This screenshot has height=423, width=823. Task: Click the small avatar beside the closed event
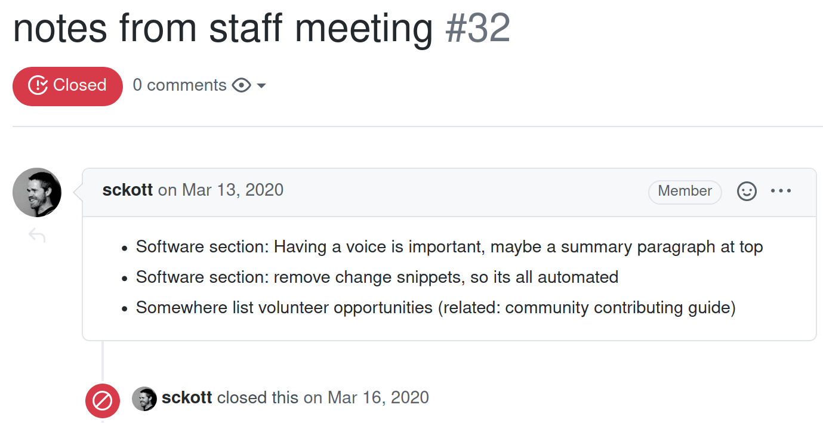click(143, 399)
